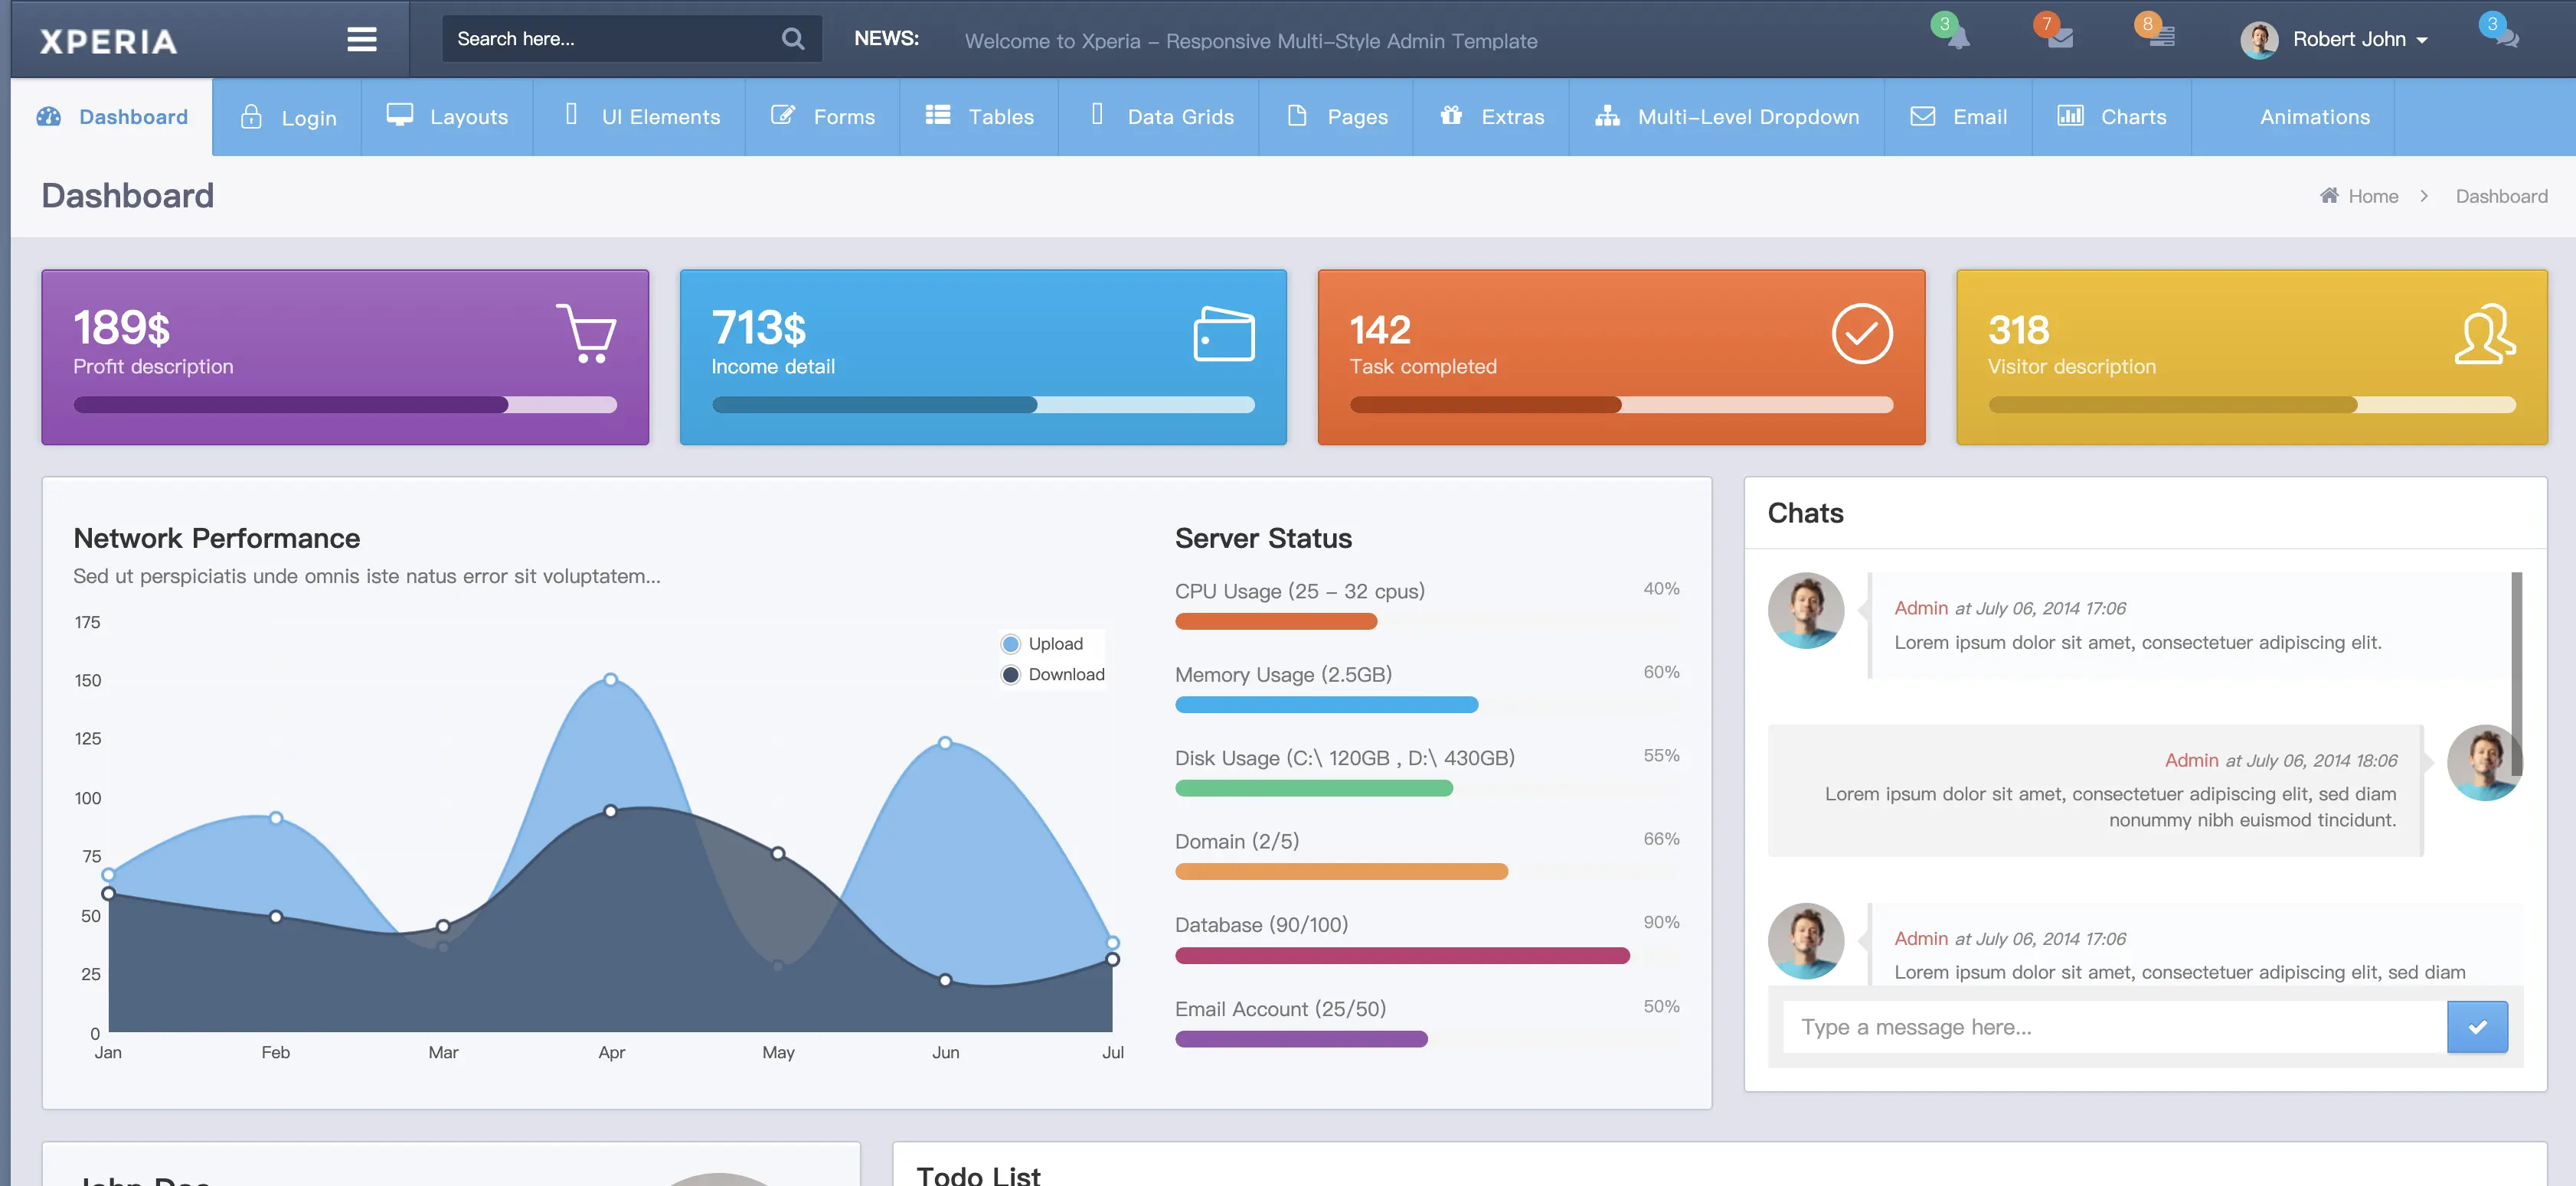Toggle the hamburger sidebar menu
The image size is (2576, 1186).
tap(361, 39)
